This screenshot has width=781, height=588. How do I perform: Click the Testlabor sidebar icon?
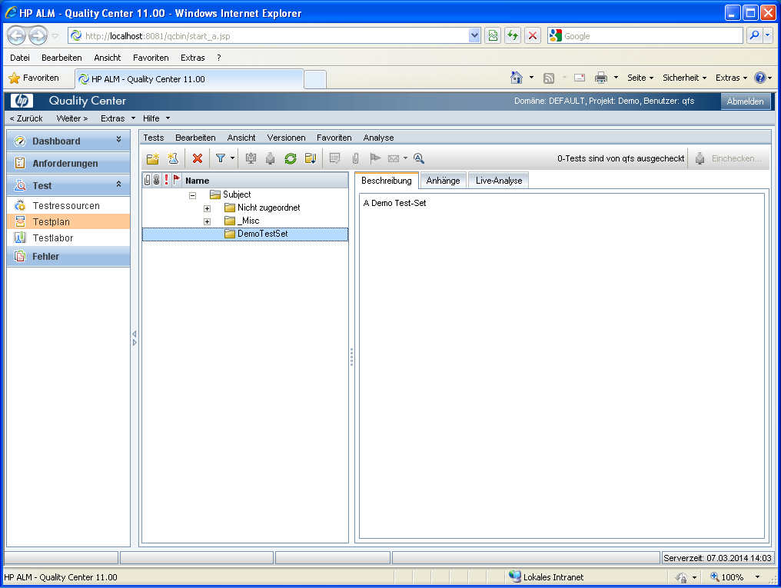tap(20, 238)
